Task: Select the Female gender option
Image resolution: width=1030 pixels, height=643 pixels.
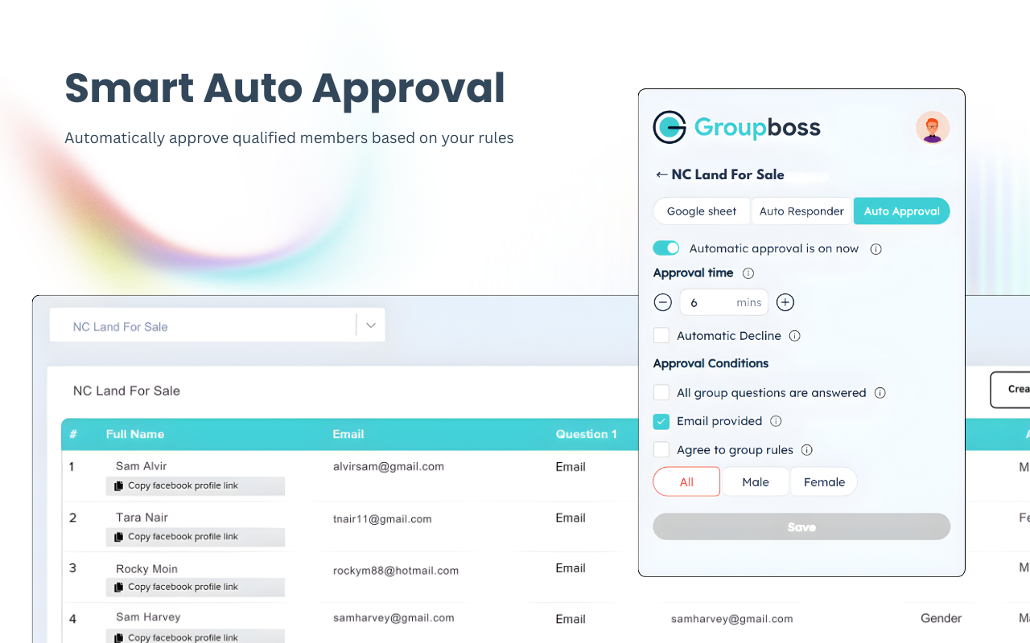Action: click(x=824, y=482)
